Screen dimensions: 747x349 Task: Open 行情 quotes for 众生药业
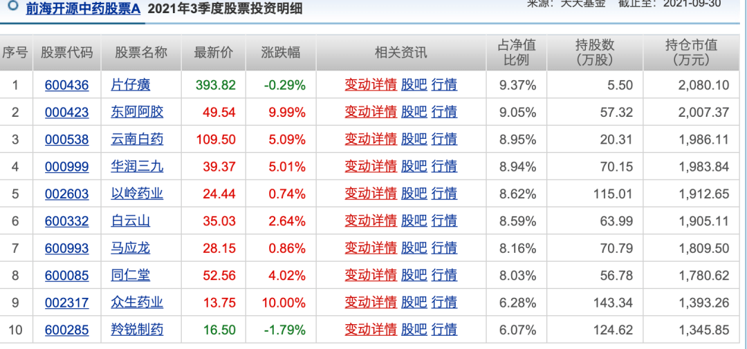[x=444, y=302]
